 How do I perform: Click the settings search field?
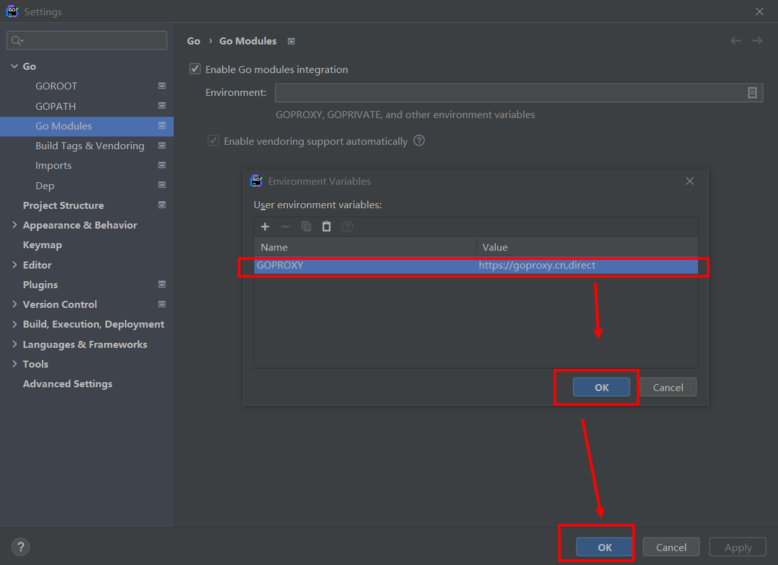pos(87,41)
